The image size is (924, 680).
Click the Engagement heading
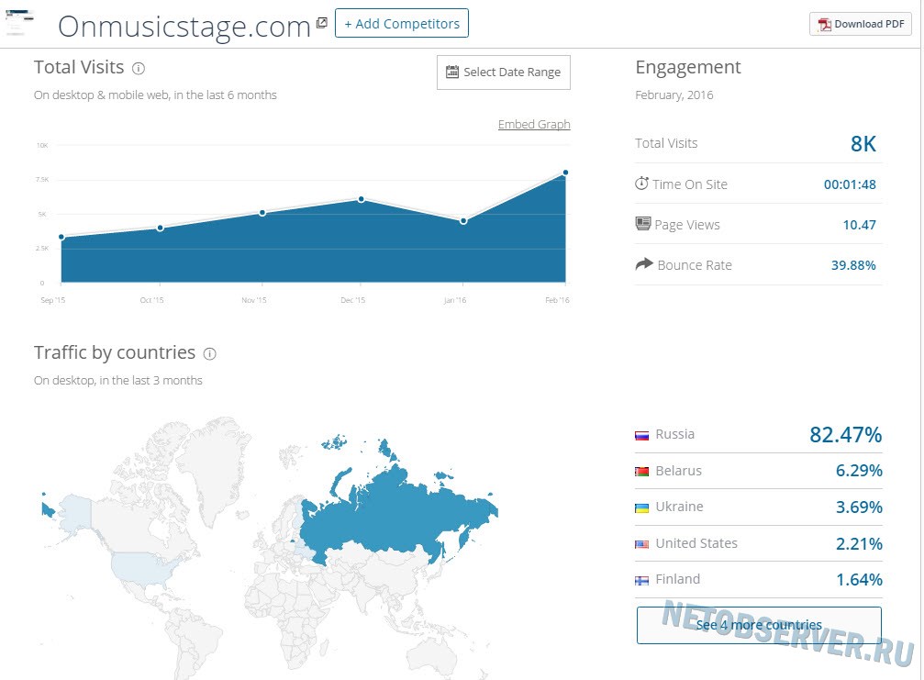pyautogui.click(x=687, y=68)
